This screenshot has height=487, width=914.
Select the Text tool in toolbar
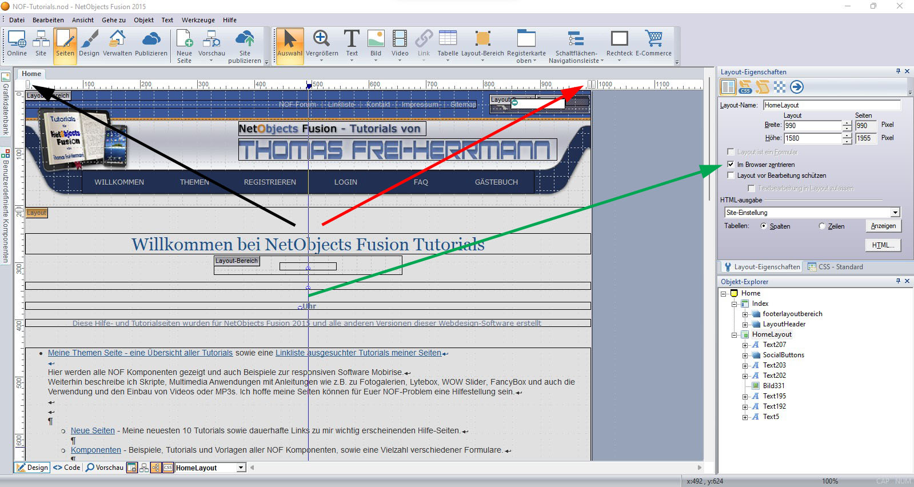click(x=352, y=44)
